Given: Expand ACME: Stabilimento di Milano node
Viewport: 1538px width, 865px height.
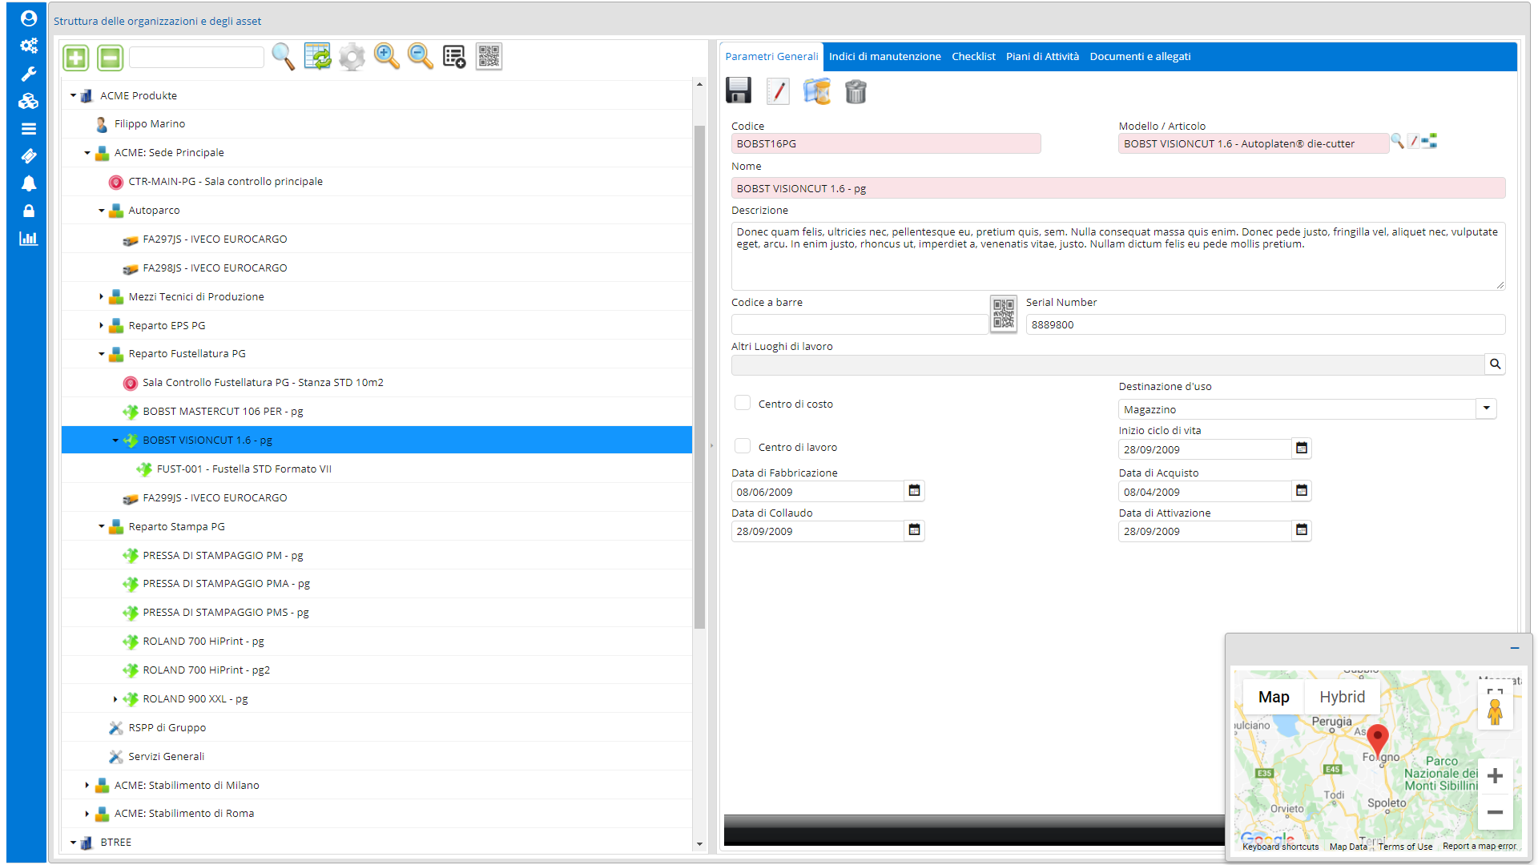Looking at the screenshot, I should (x=87, y=785).
